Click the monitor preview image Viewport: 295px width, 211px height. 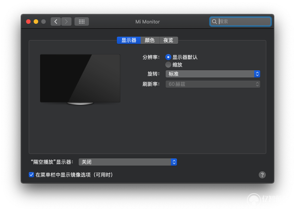(80, 79)
